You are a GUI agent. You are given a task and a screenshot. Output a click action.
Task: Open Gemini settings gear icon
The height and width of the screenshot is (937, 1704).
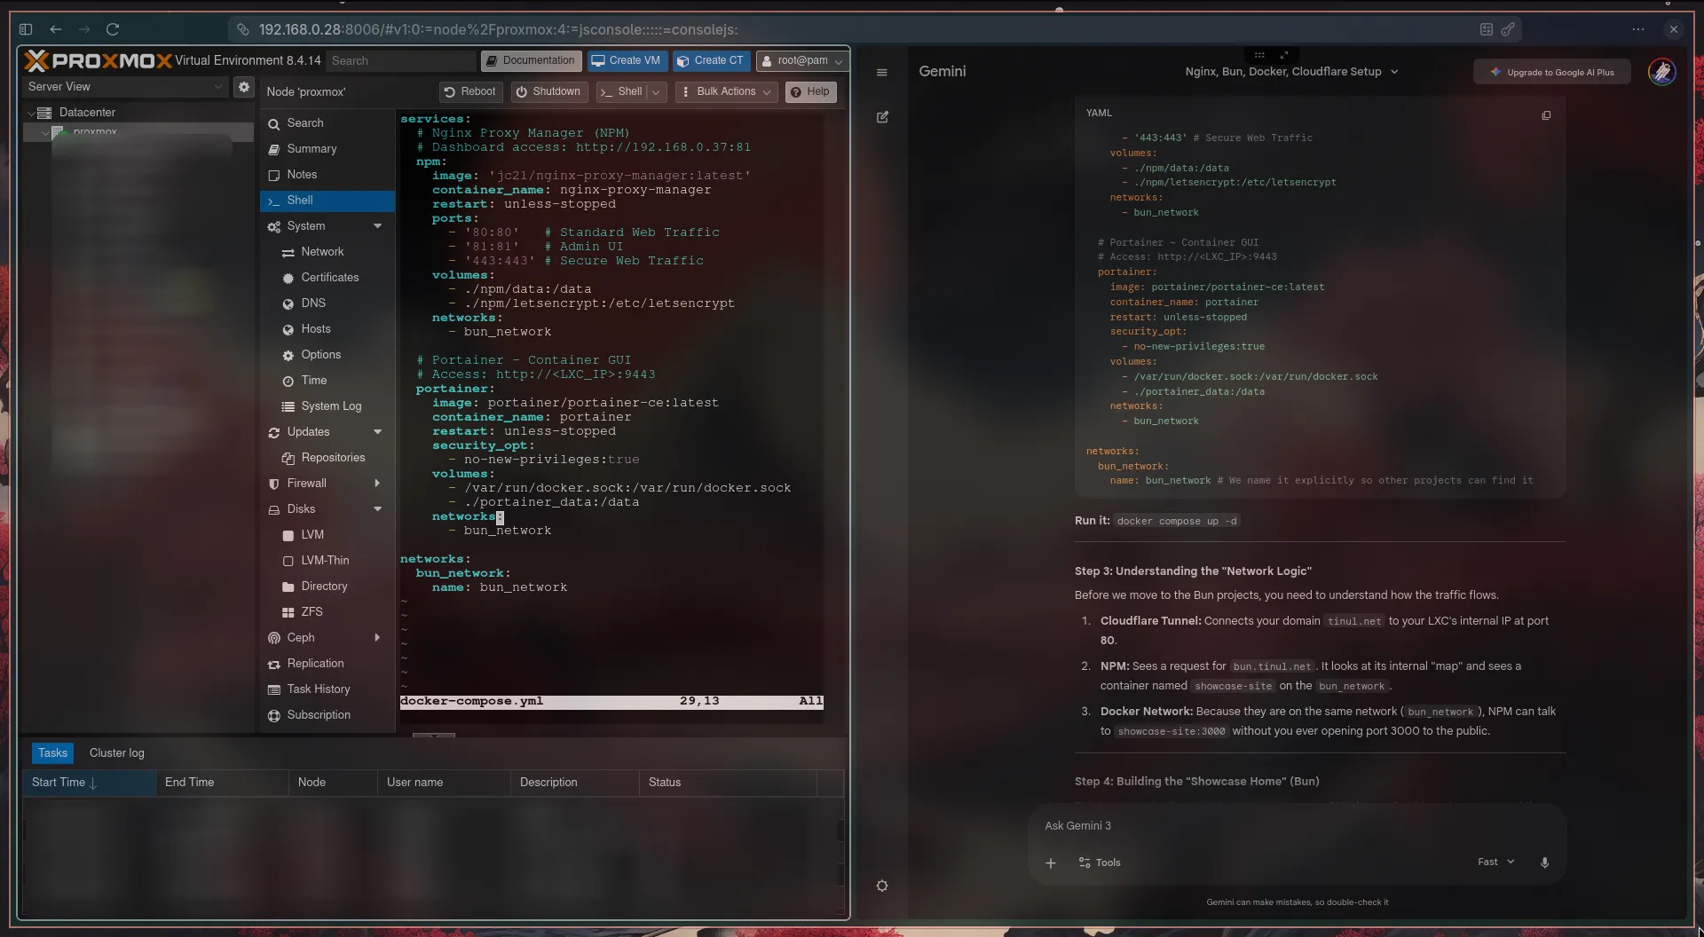881,886
